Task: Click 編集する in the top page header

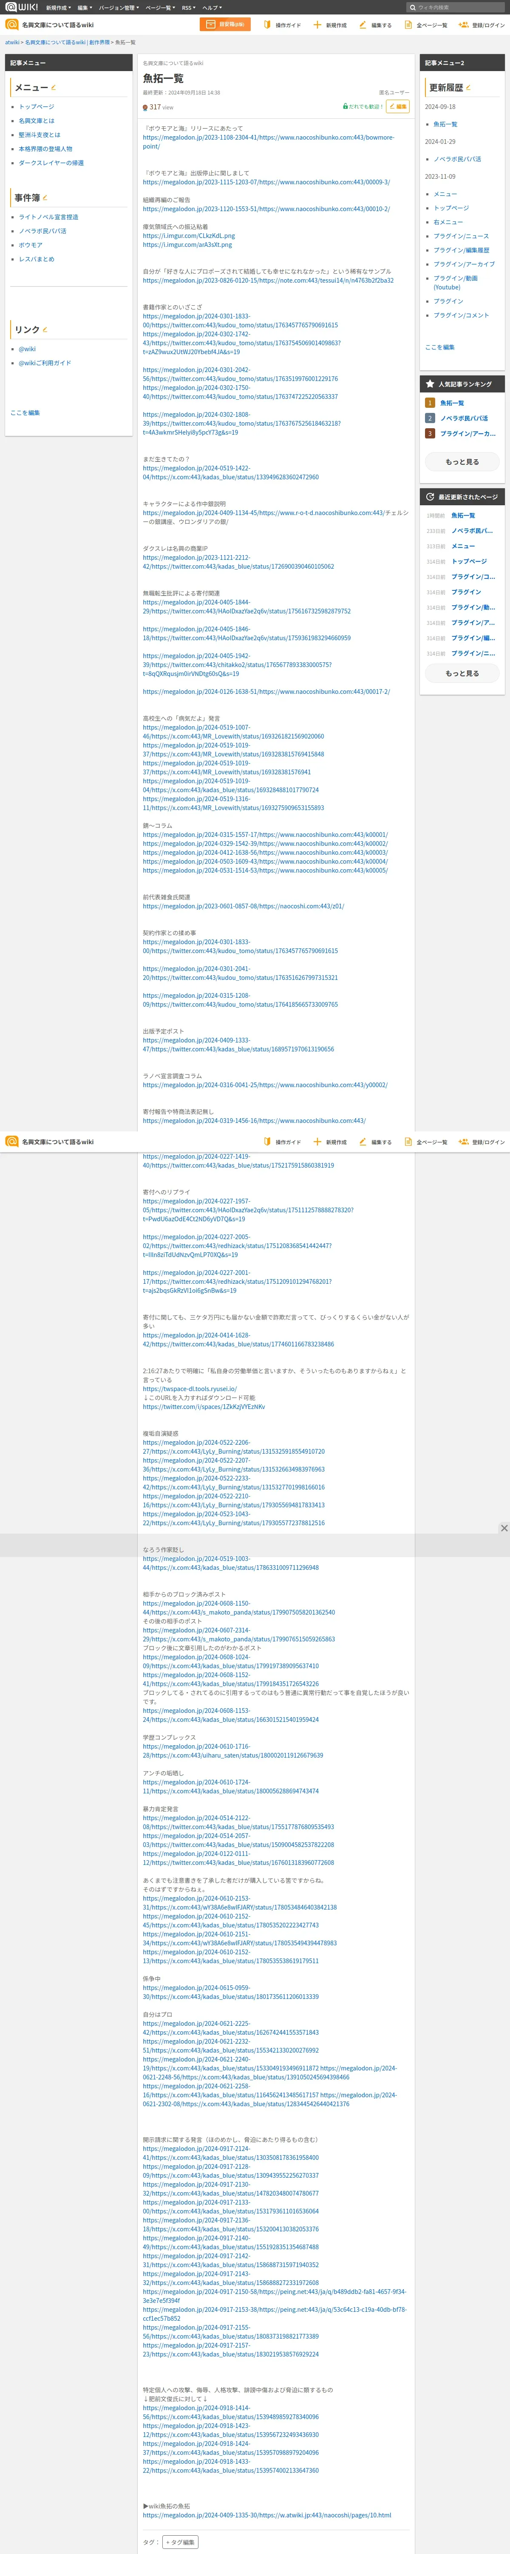Action: pos(375,25)
